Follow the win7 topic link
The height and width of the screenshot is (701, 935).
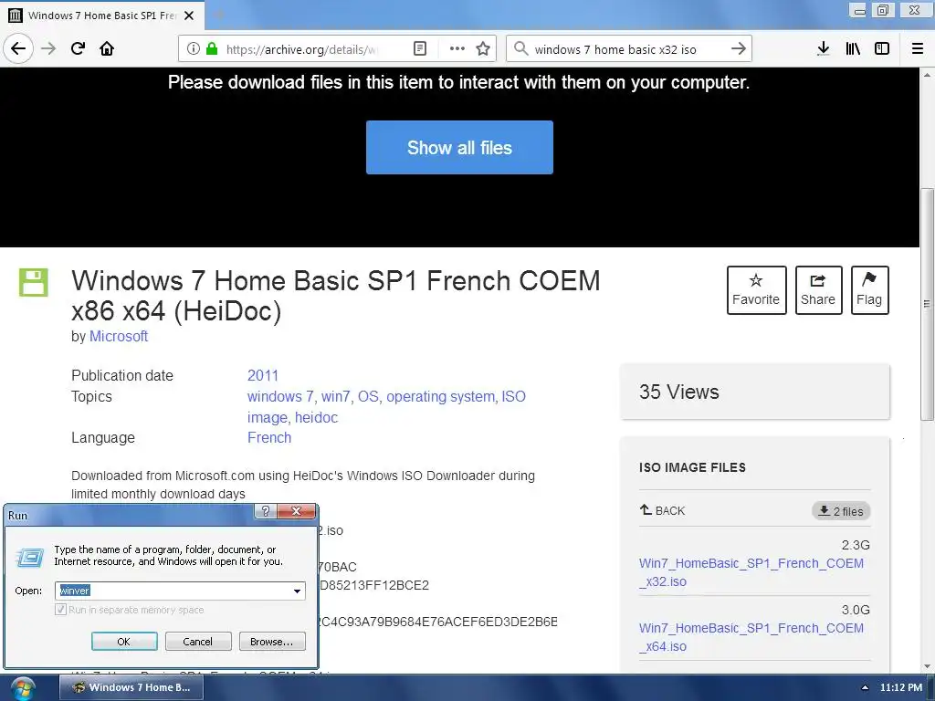point(335,396)
